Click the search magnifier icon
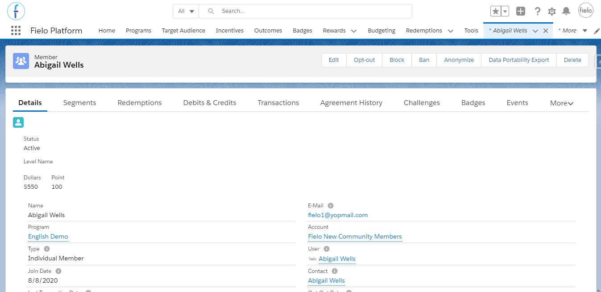The image size is (601, 292). click(211, 11)
